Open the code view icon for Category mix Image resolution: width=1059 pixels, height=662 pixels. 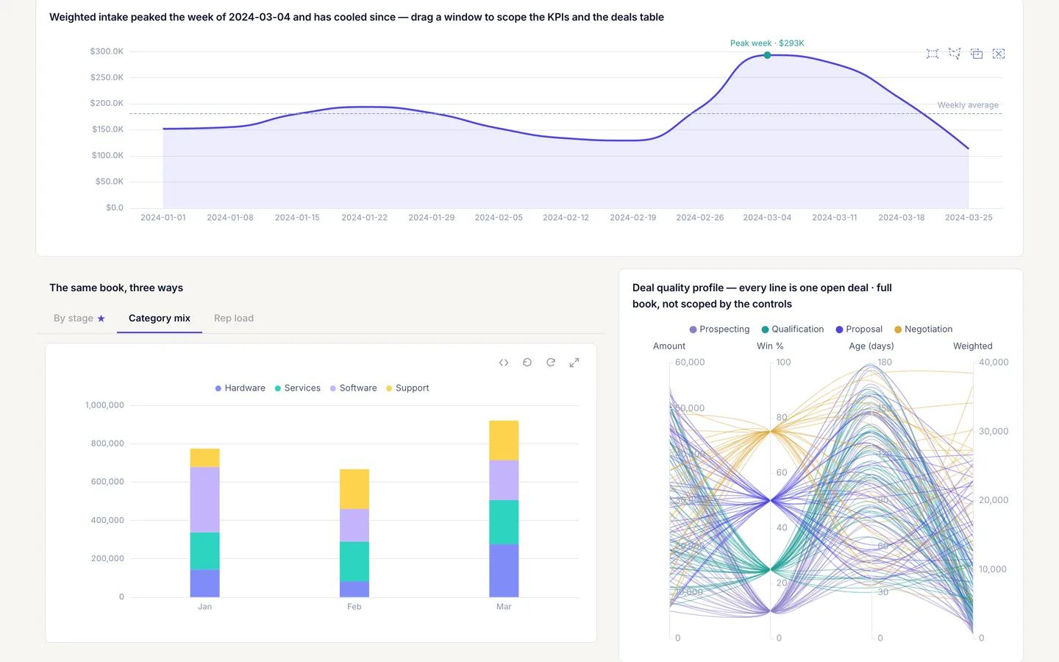click(504, 363)
